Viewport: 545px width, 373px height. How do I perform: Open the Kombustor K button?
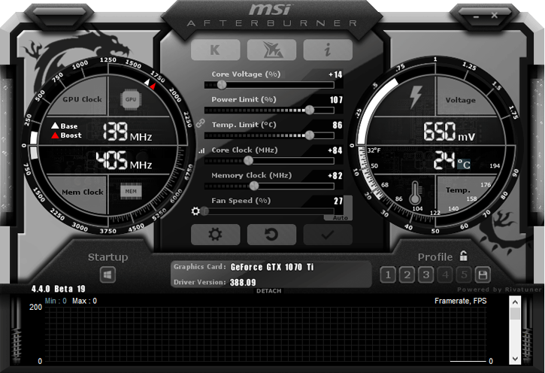point(215,50)
